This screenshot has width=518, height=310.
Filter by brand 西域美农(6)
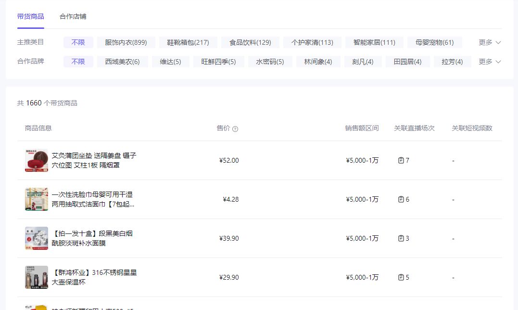pyautogui.click(x=123, y=62)
